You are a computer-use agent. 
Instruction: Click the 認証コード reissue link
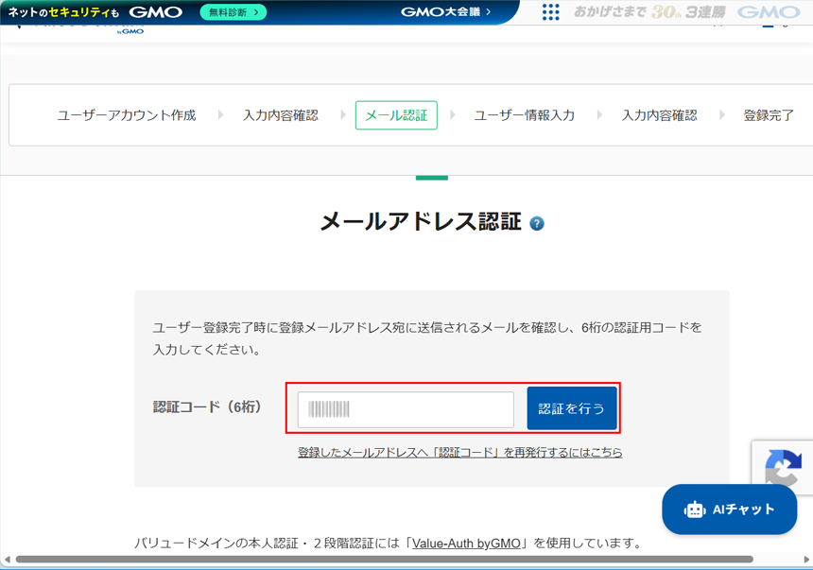click(x=459, y=452)
